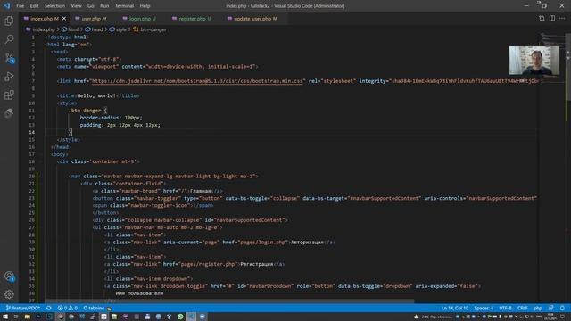Change language mode php in status bar

click(538, 308)
